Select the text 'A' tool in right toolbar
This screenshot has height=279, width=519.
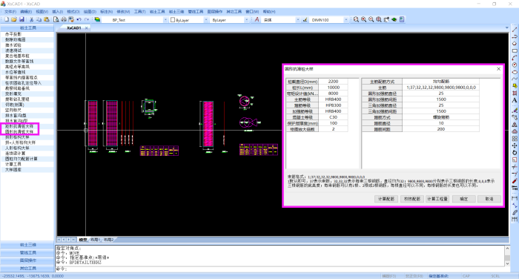[x=515, y=100]
